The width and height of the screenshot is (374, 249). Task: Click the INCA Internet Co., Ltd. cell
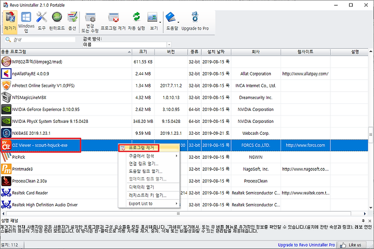(256, 86)
